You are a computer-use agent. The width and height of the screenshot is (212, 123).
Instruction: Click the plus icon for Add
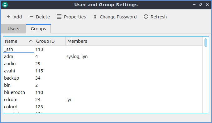pos(9,17)
